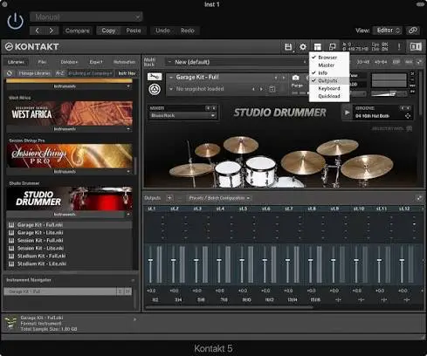427x356 pixels.
Task: Click Manage Libraries button
Action: 34,73
